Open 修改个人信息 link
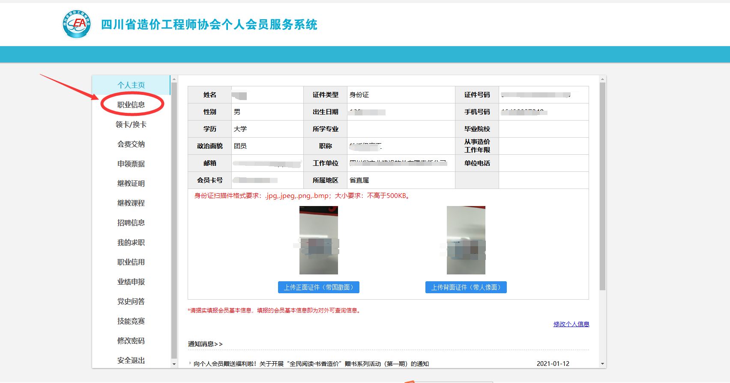Viewport: 730px width, 383px height. click(571, 324)
